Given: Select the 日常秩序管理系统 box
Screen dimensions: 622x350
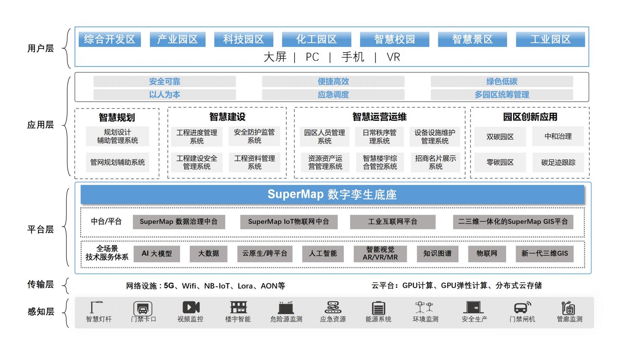Looking at the screenshot, I should click(x=379, y=137).
